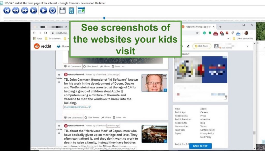
Task: Upvote the John Carmack post
Action: click(x=59, y=75)
